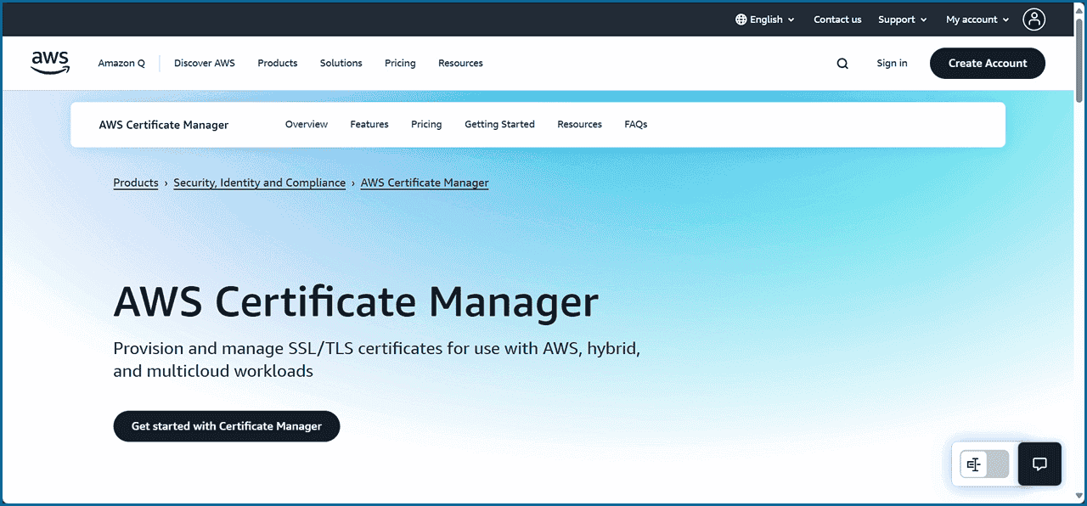The width and height of the screenshot is (1087, 506).
Task: Expand the Support dropdown menu
Action: tap(902, 20)
